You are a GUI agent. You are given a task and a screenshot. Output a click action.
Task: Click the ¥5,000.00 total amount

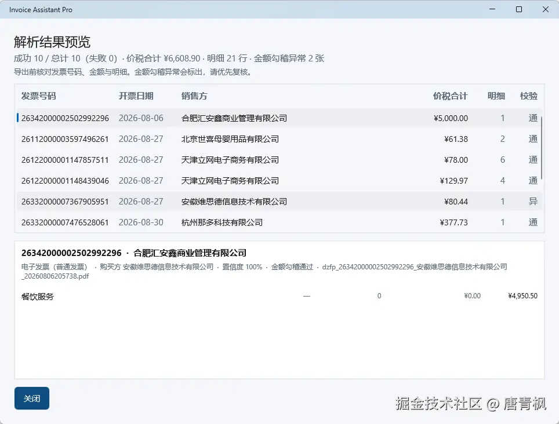point(451,118)
